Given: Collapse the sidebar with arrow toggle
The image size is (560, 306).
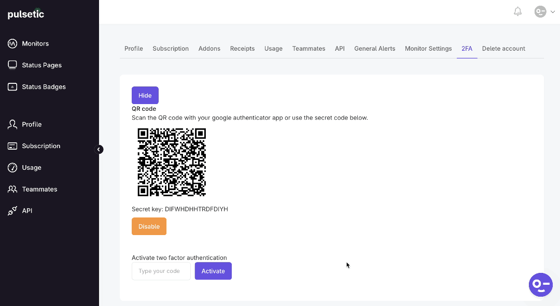Looking at the screenshot, I should pyautogui.click(x=99, y=150).
